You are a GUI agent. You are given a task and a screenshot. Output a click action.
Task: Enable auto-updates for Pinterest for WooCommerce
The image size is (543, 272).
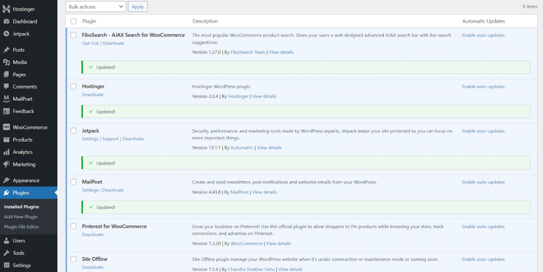coord(483,226)
